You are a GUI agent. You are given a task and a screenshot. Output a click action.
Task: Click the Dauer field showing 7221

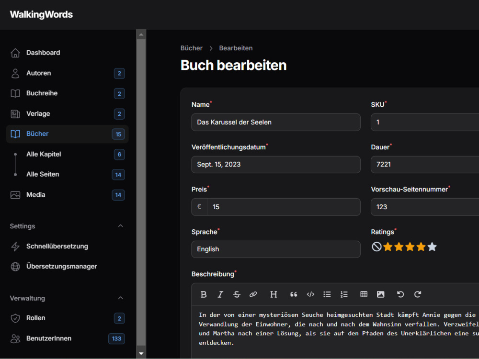coord(425,165)
